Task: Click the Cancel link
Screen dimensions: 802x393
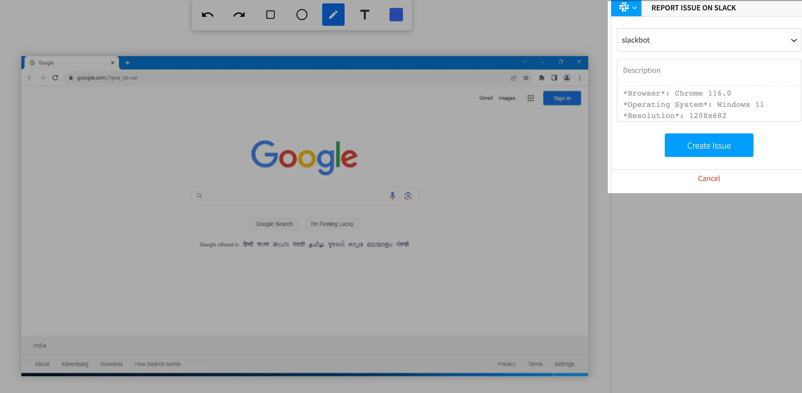Action: 709,179
